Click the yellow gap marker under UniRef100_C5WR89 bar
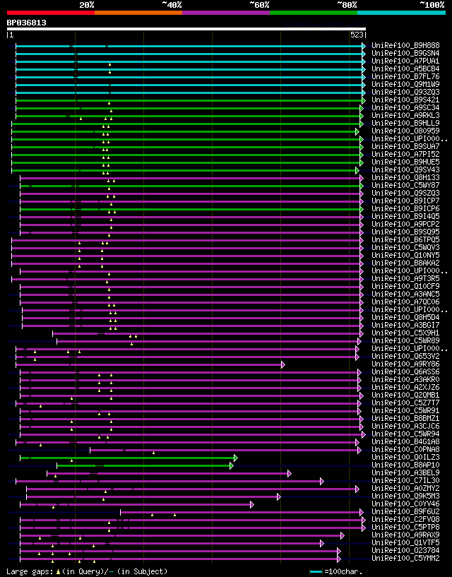 [132, 344]
